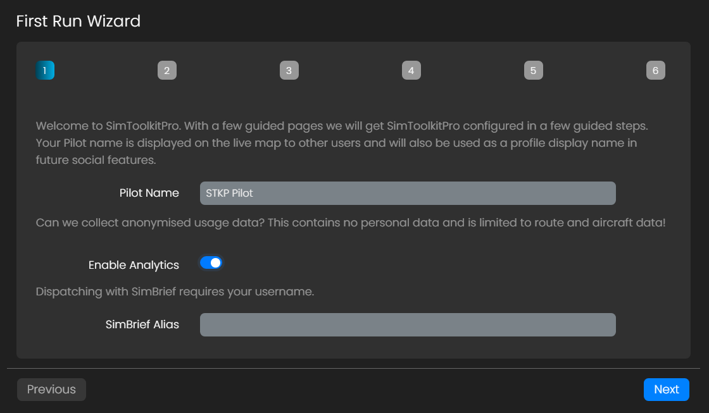Click the "future social features" text line
The image size is (709, 413).
tap(96, 160)
